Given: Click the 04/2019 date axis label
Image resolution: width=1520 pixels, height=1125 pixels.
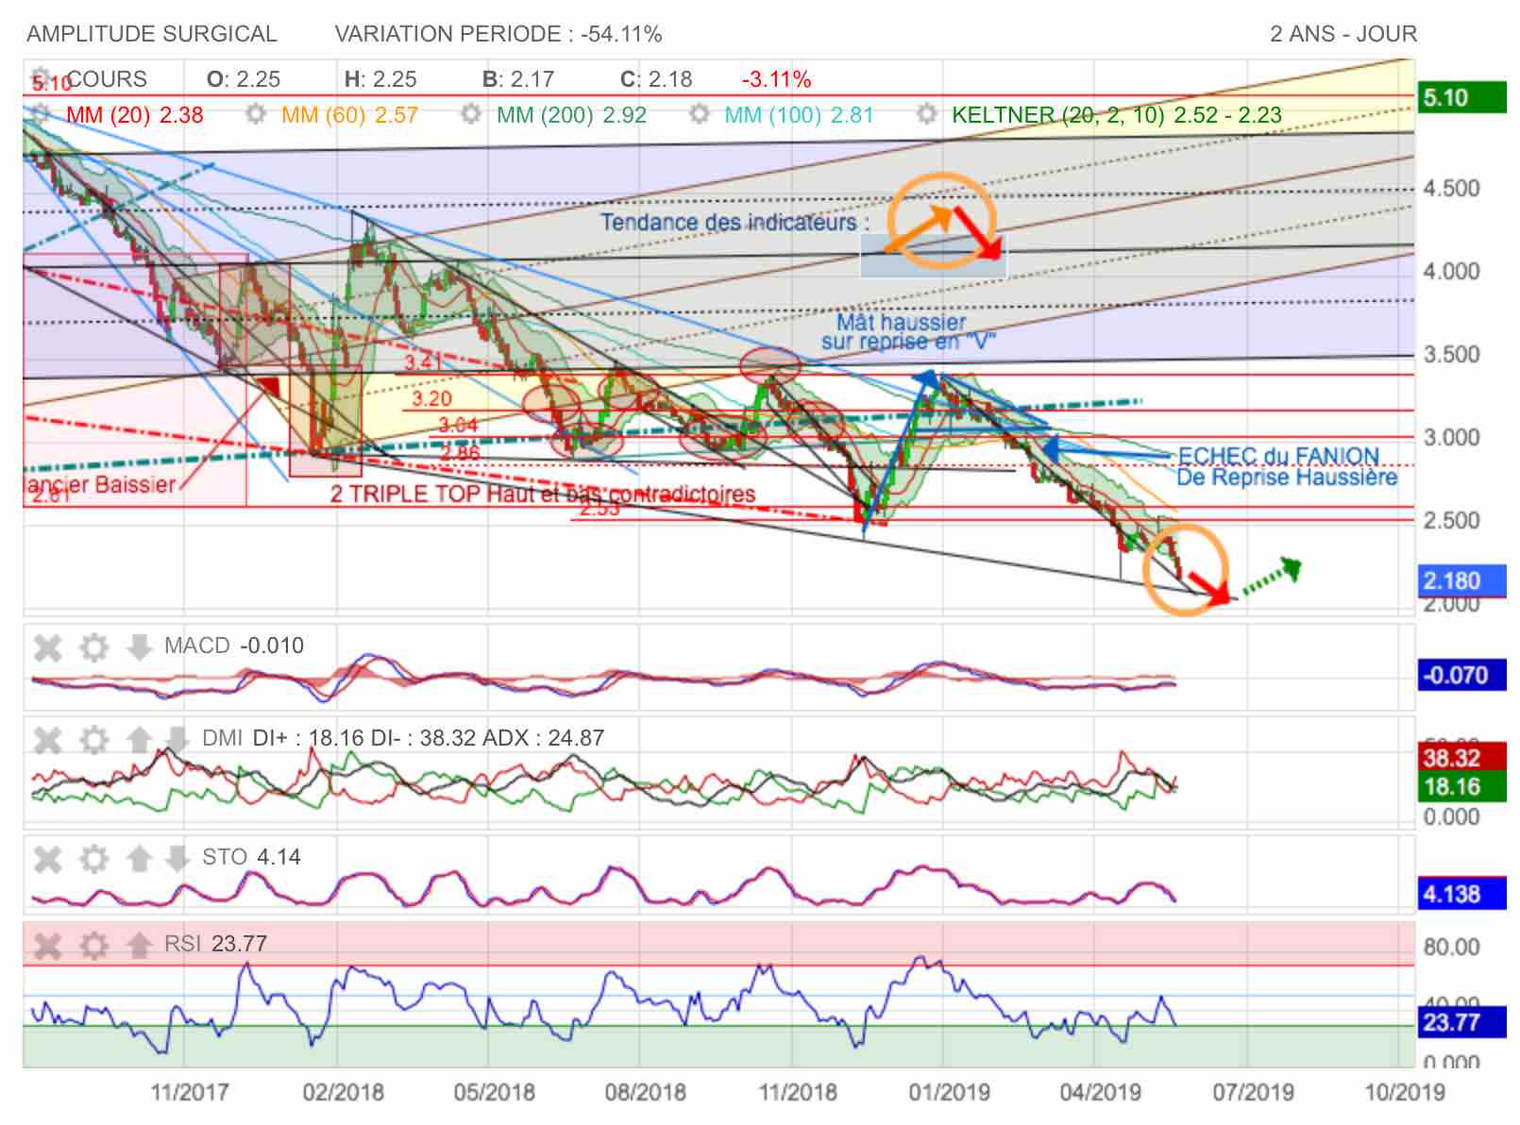Looking at the screenshot, I should click(1101, 1092).
